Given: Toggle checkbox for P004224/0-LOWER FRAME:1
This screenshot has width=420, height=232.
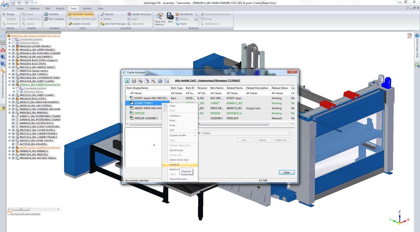Looking at the screenshot, I should [13, 46].
